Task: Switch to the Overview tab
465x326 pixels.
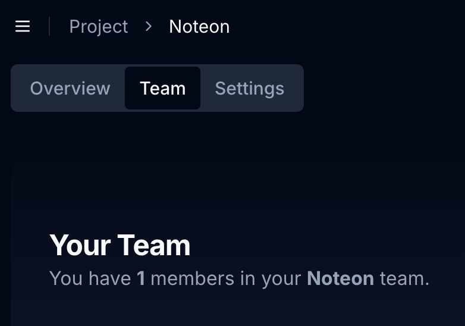Action: point(70,89)
